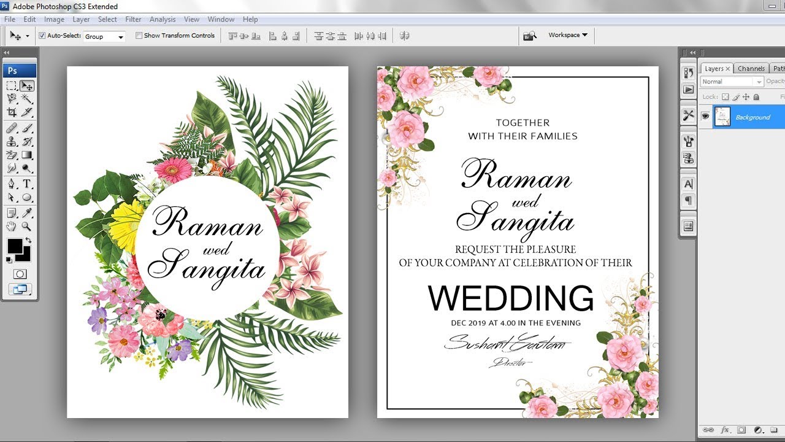Toggle Lock position icon

pos(746,97)
